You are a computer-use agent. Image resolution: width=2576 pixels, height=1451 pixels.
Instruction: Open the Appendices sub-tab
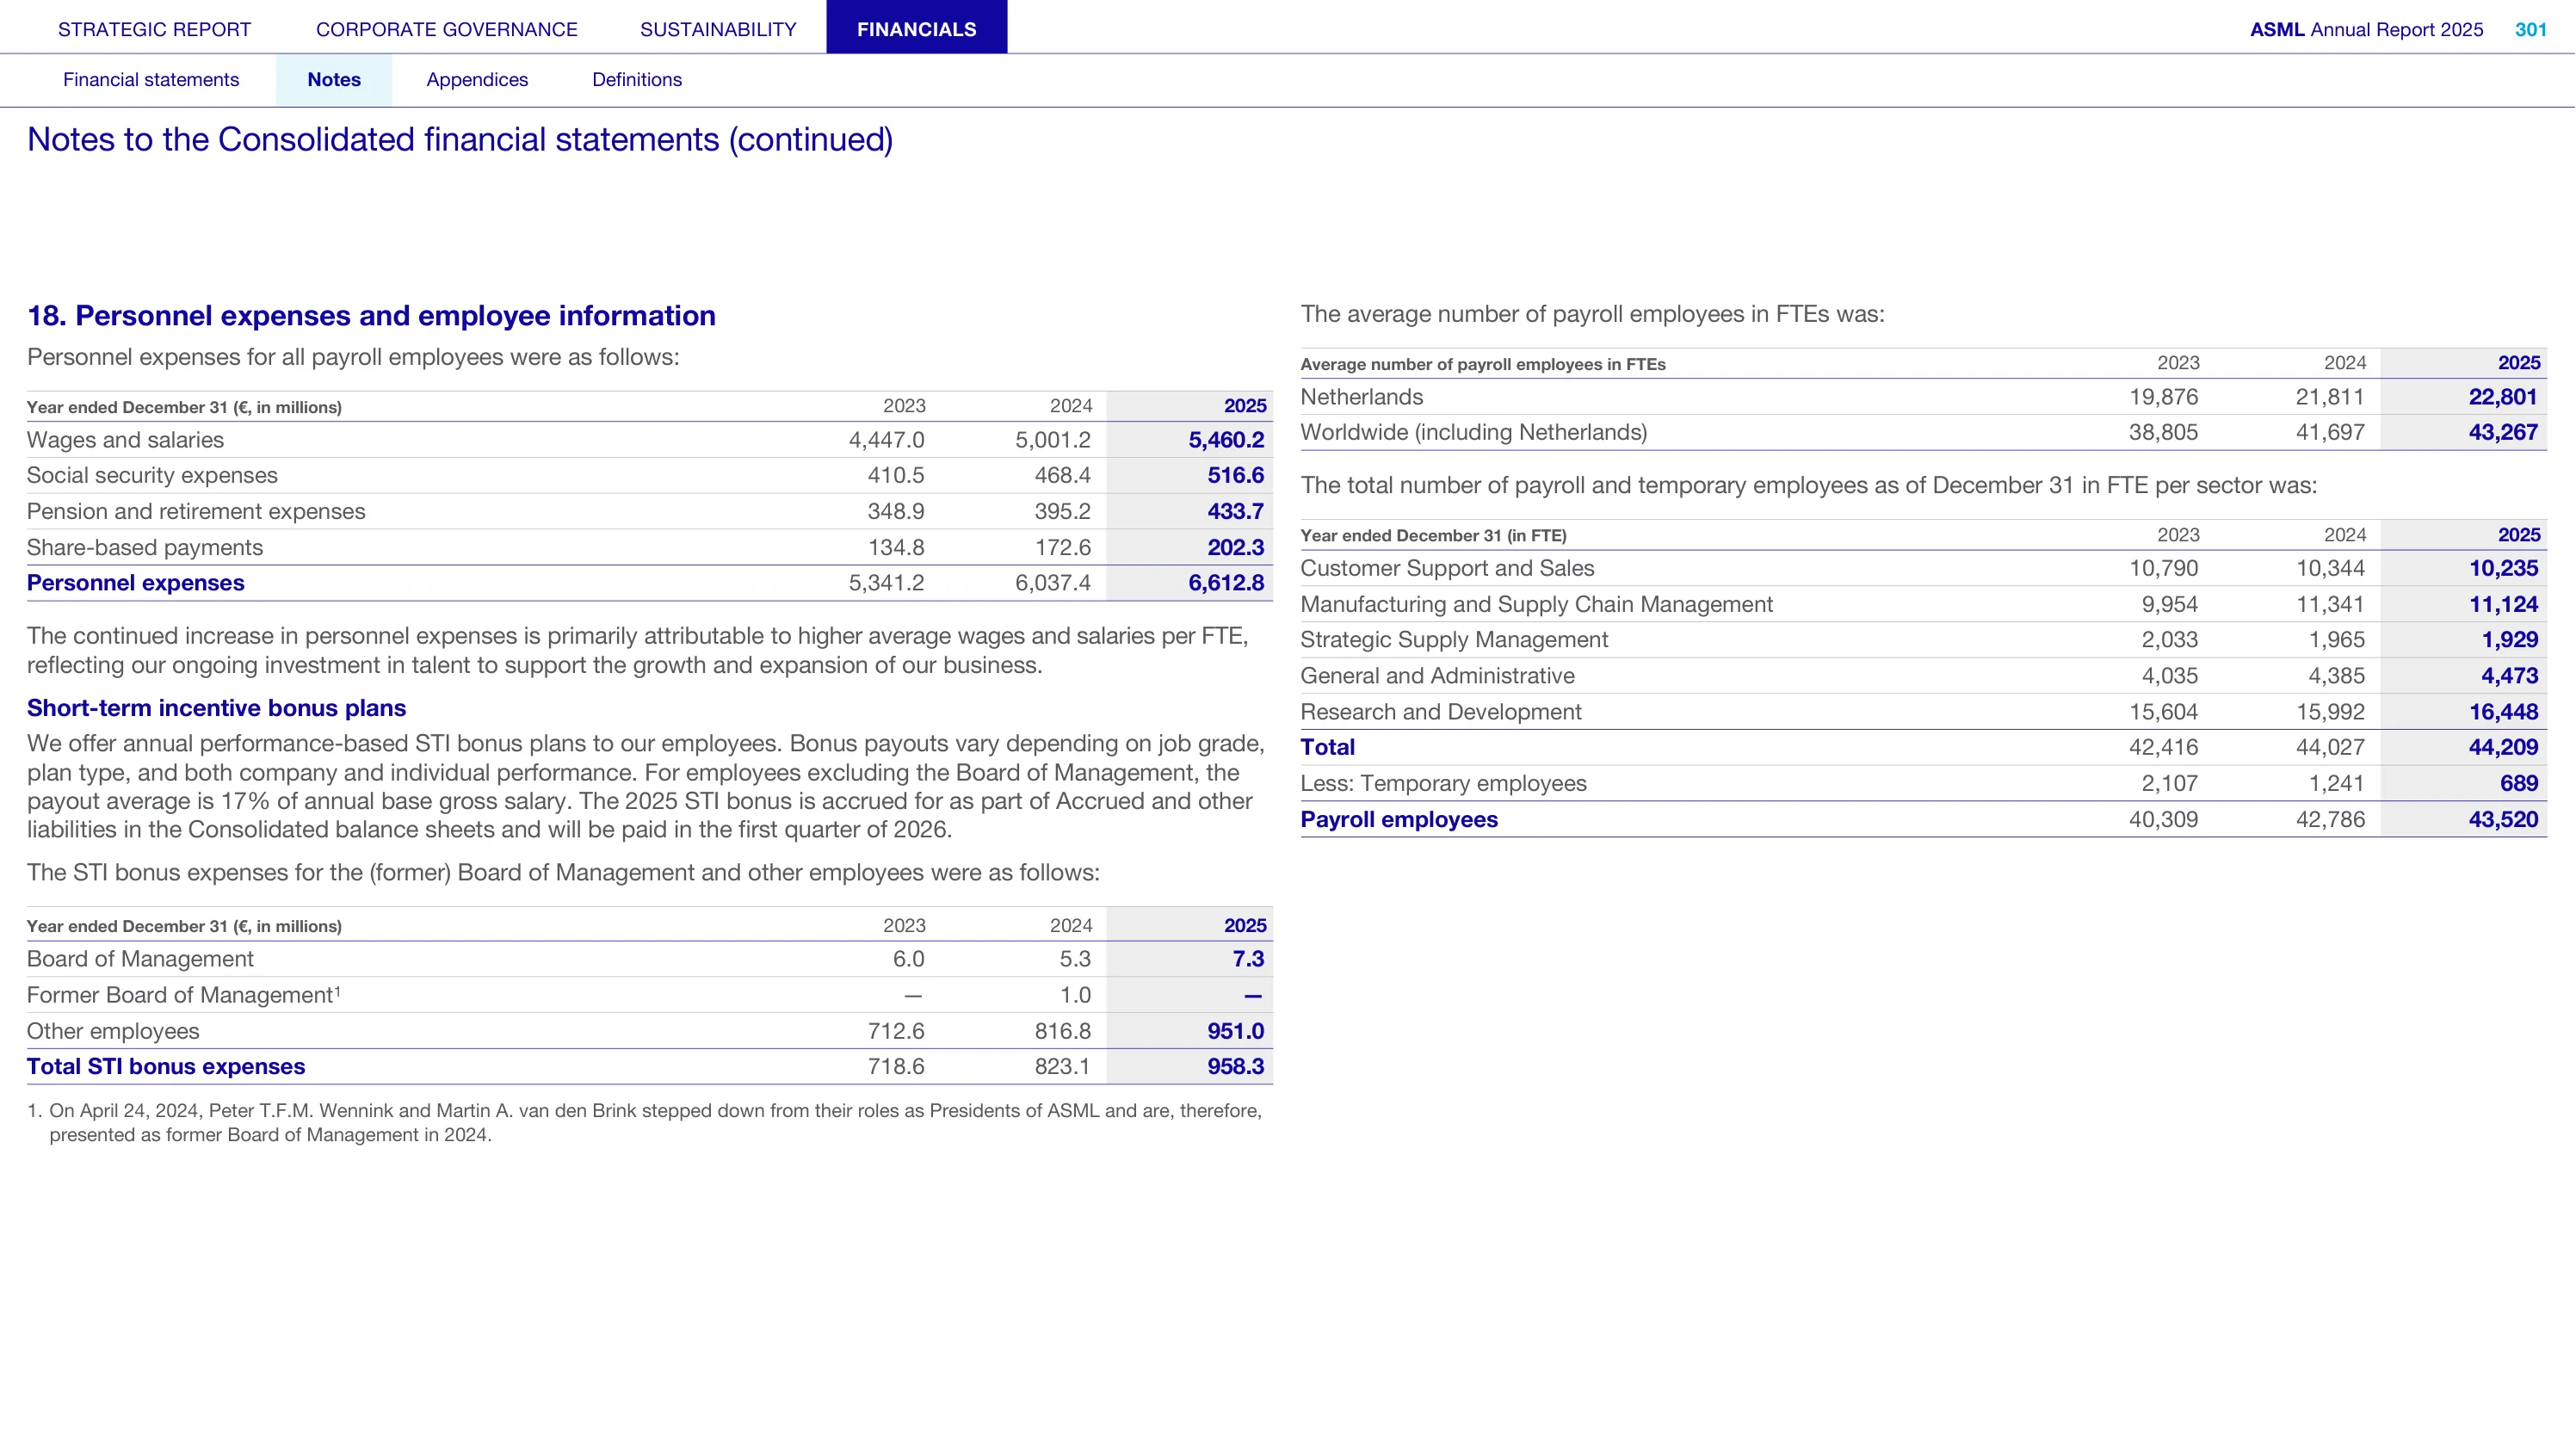[477, 80]
